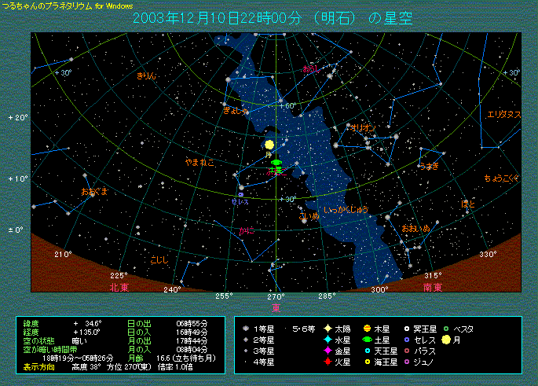
Task: Click the 1等星 star magnitude legend icon
Action: click(x=247, y=328)
